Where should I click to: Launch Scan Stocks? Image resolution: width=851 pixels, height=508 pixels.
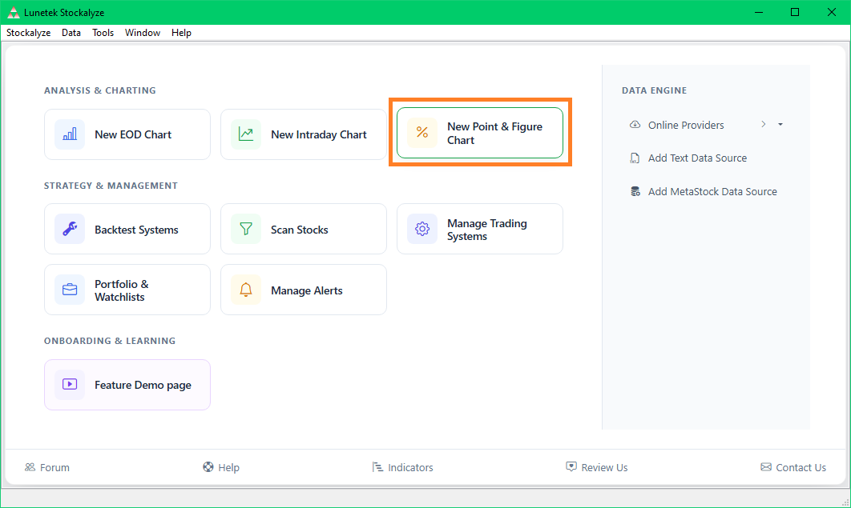(x=304, y=229)
